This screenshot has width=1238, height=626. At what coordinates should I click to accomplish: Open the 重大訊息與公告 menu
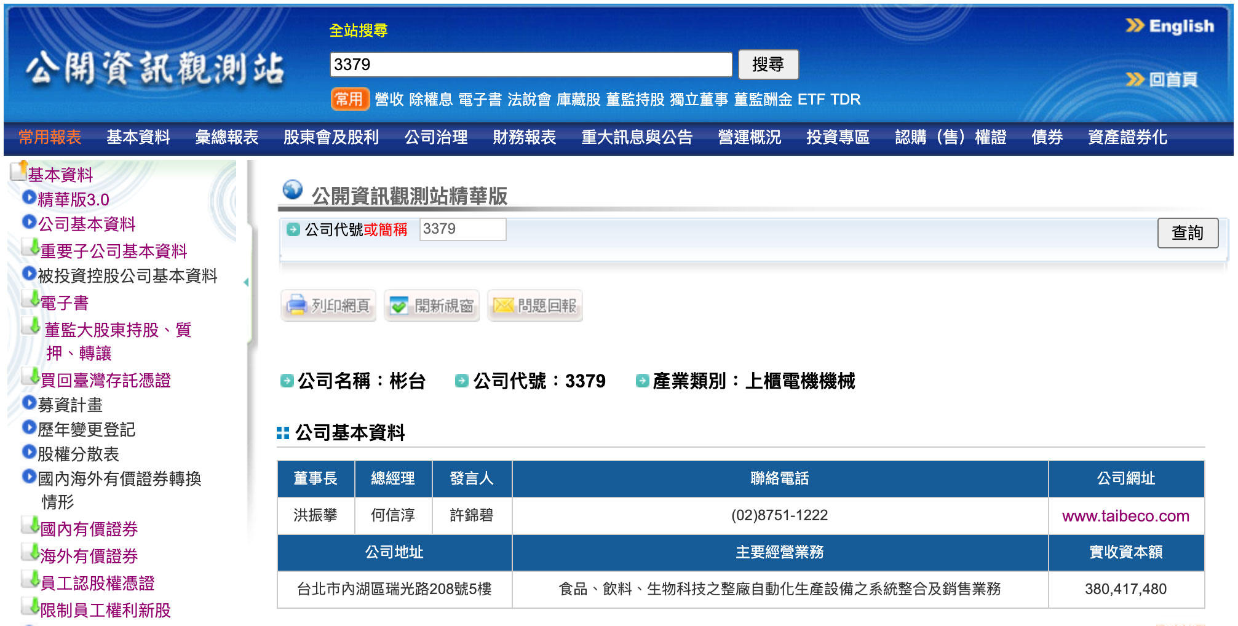click(637, 137)
